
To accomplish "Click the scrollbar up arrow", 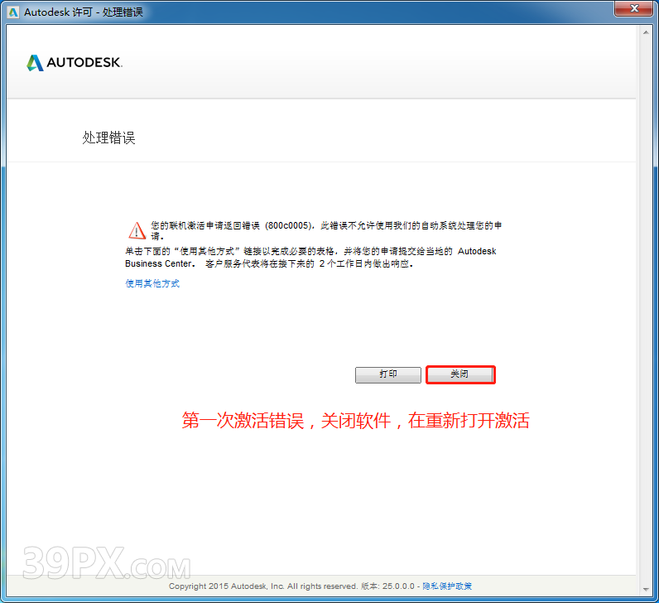I will pyautogui.click(x=646, y=32).
